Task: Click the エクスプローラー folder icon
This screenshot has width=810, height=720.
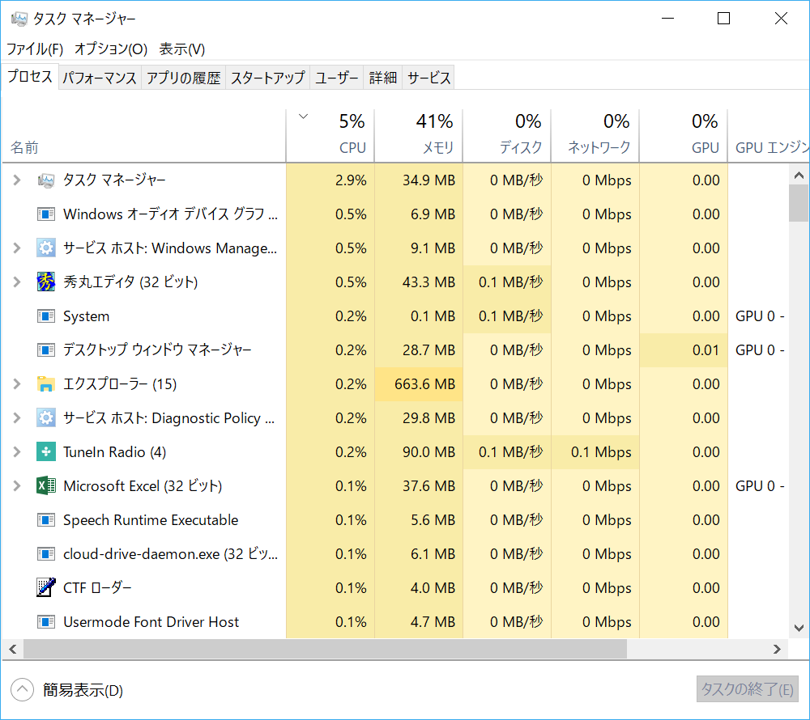Action: (46, 384)
